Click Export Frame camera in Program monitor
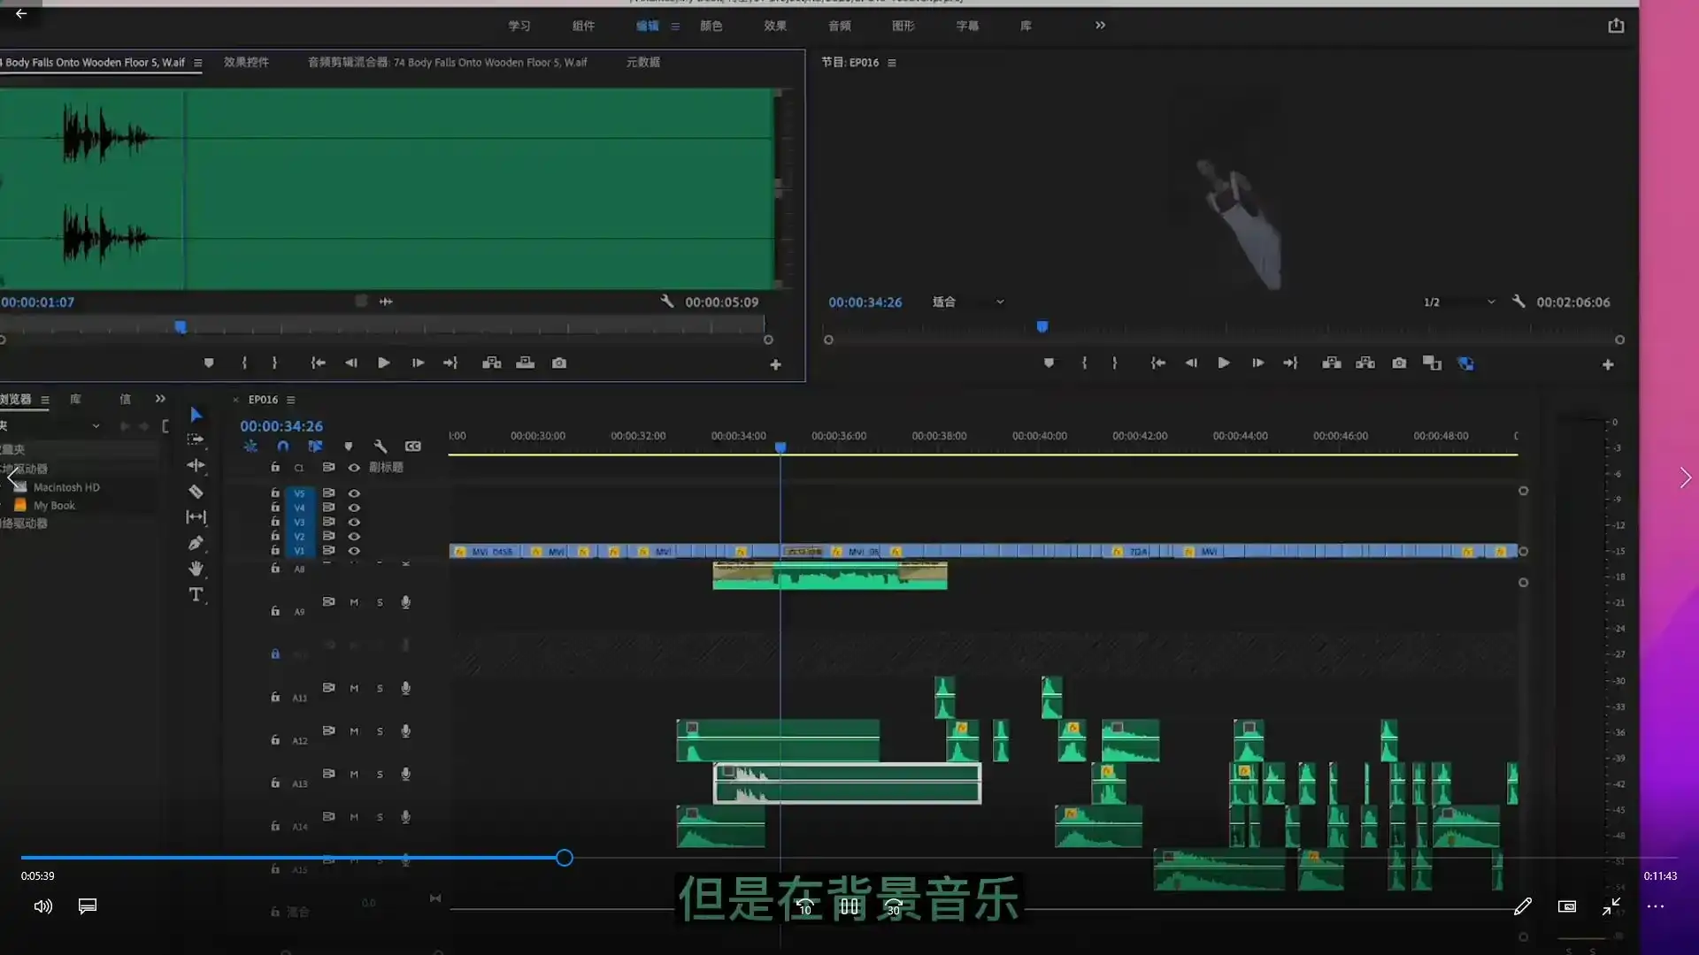The width and height of the screenshot is (1699, 955). click(x=1399, y=363)
